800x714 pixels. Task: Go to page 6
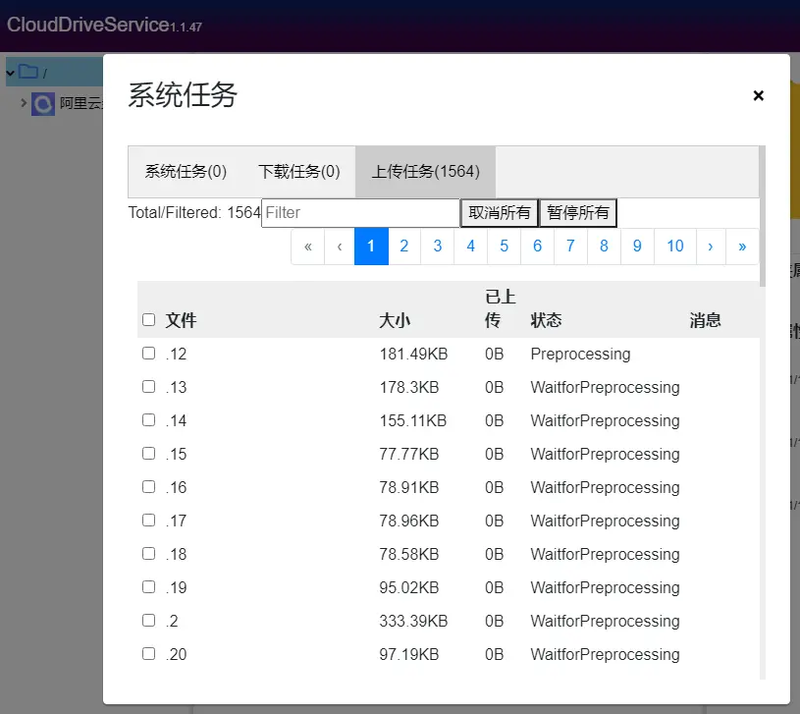click(537, 247)
